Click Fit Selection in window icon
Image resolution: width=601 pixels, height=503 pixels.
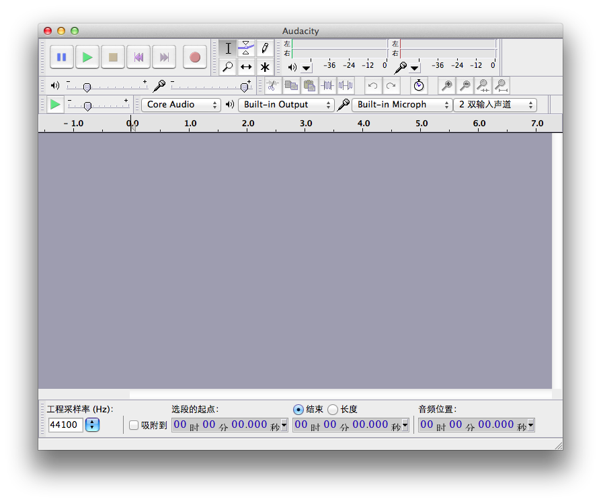[483, 86]
